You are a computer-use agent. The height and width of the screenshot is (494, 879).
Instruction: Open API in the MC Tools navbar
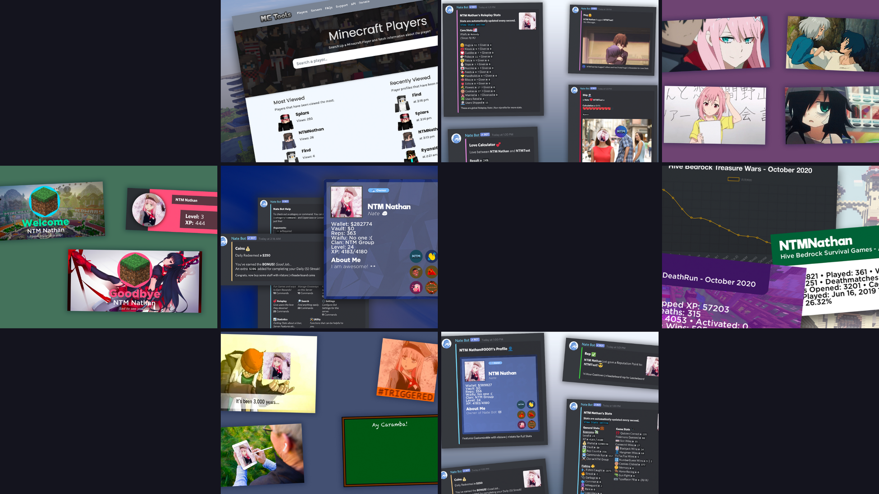[353, 4]
